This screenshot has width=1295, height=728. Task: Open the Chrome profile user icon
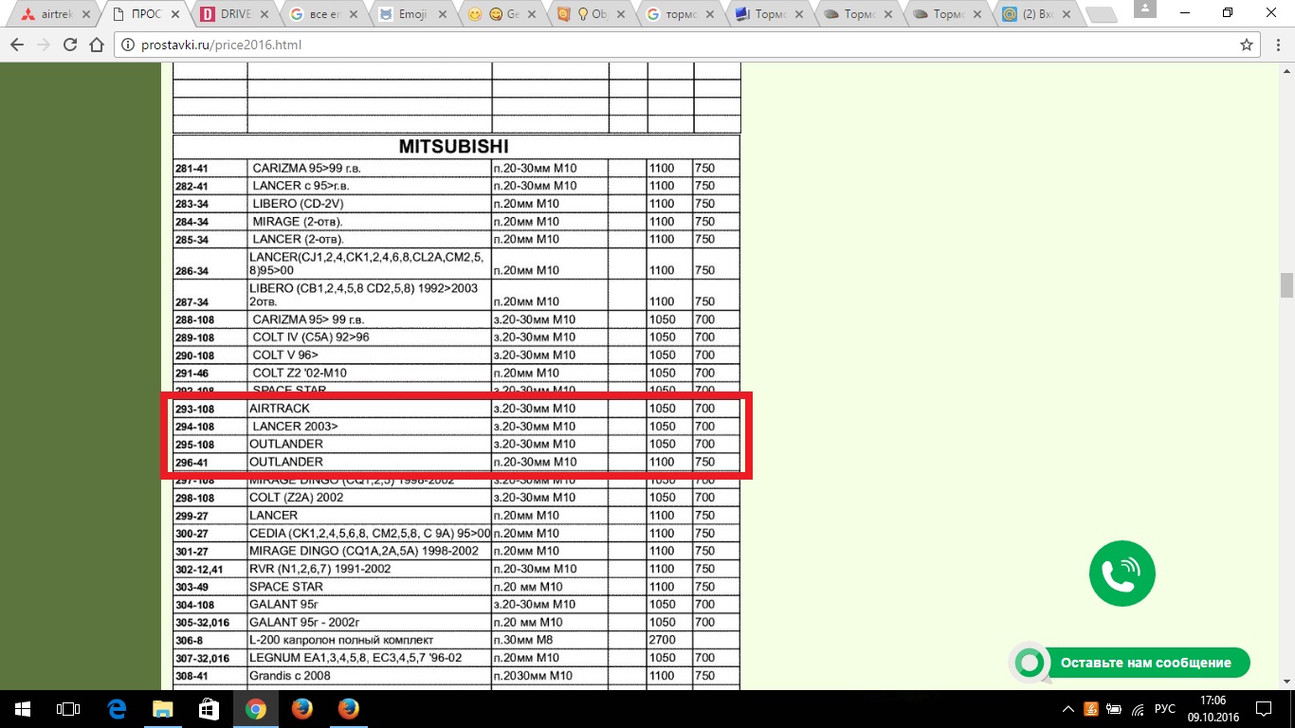click(x=1145, y=10)
